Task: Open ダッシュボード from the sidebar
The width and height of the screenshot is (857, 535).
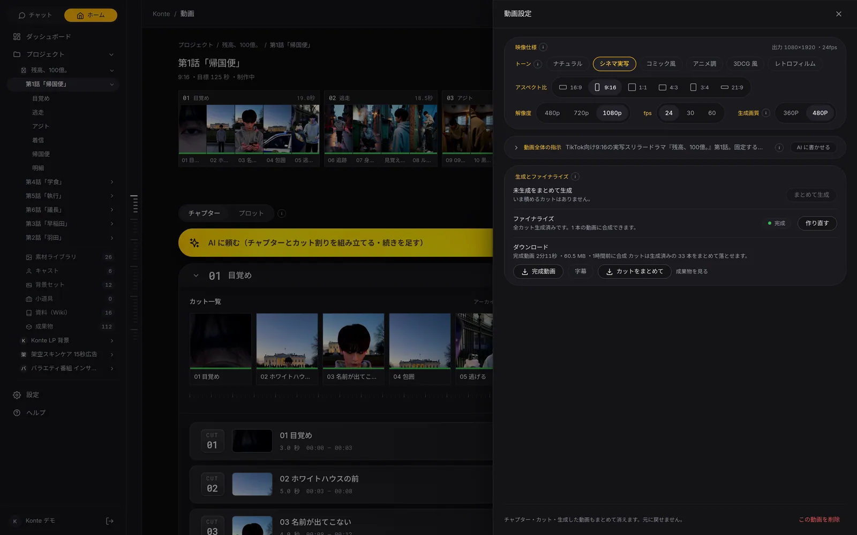Action: point(48,36)
